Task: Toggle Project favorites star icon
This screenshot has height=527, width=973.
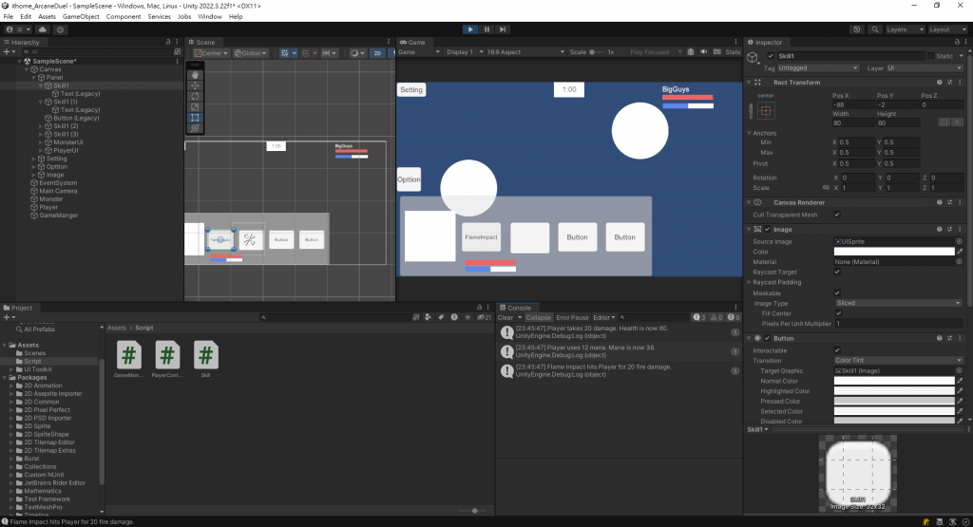Action: [467, 317]
